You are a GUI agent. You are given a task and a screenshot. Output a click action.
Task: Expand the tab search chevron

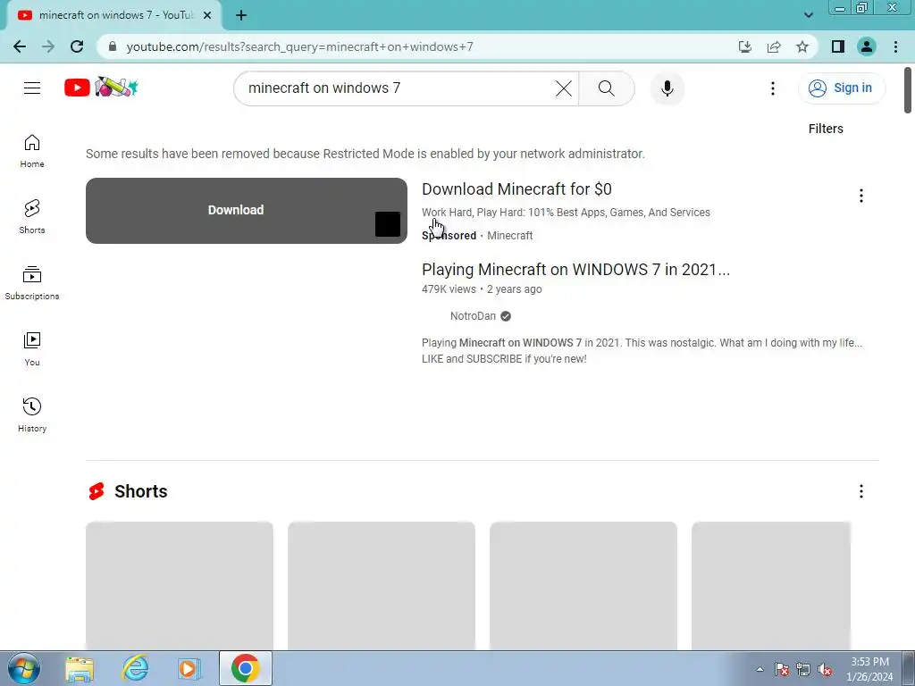coord(808,15)
